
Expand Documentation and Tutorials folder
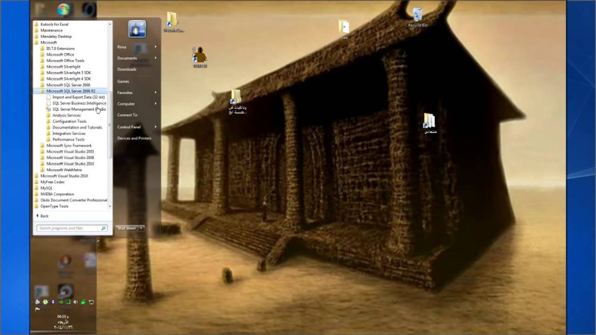pos(74,127)
